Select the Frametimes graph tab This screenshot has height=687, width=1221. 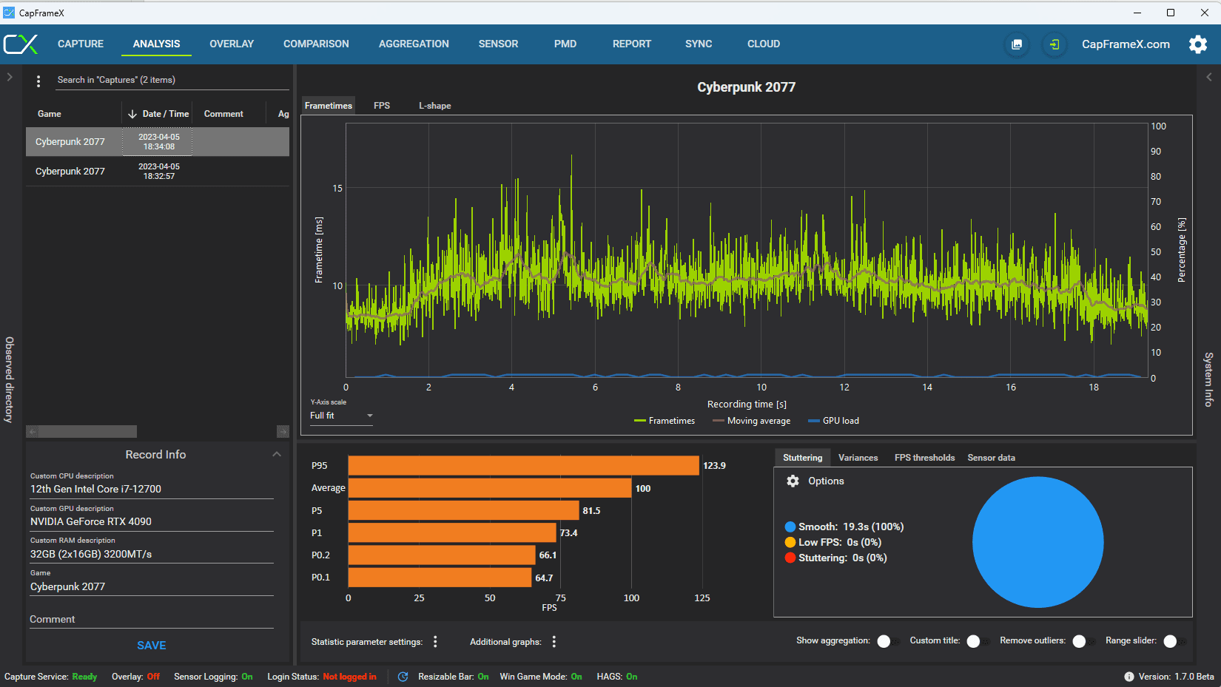(329, 106)
